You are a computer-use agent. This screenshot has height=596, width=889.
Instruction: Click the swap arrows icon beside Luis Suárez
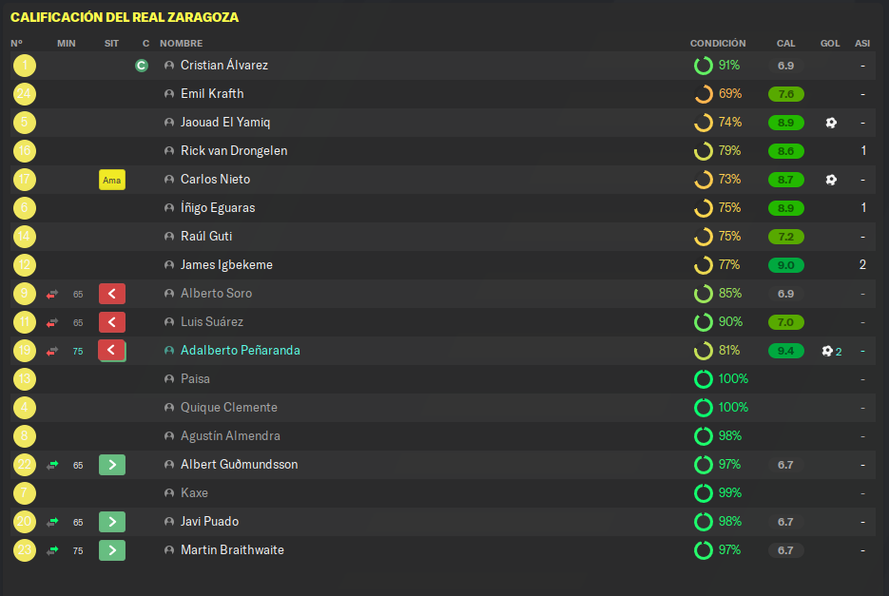click(52, 322)
